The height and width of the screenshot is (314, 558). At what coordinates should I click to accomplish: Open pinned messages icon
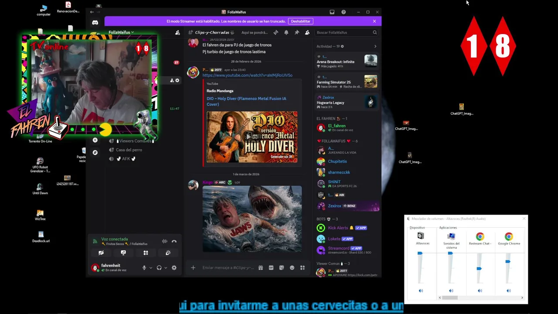296,32
